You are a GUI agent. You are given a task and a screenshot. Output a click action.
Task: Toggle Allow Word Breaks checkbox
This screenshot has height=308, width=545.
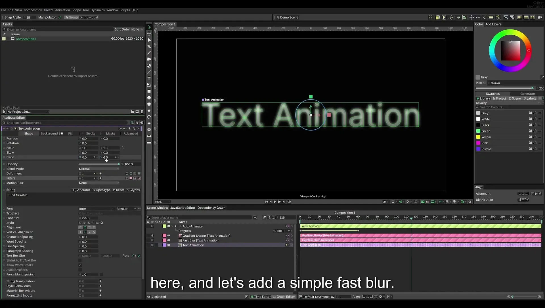coord(80,265)
